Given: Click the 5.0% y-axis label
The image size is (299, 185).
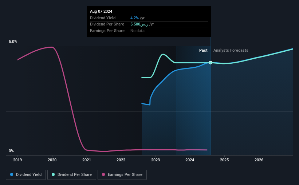Looking at the screenshot, I should (x=13, y=42).
